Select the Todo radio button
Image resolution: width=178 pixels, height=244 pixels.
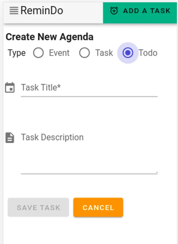(x=128, y=53)
